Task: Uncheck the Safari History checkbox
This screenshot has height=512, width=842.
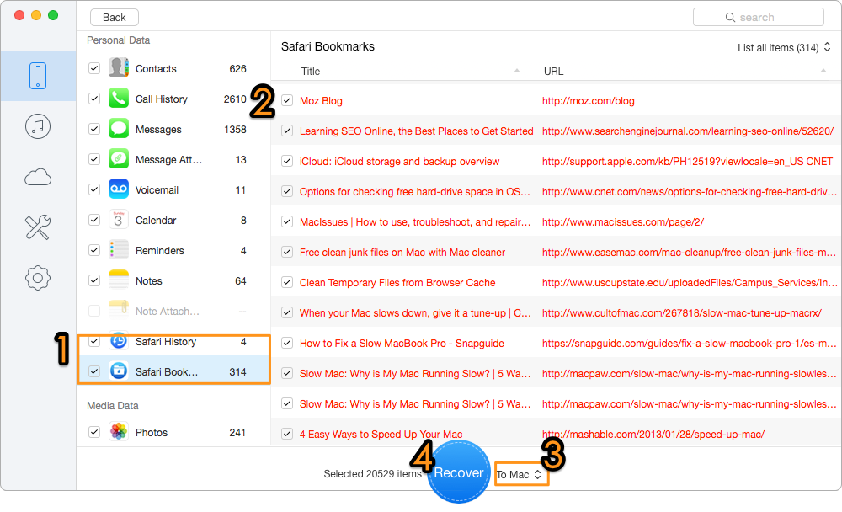Action: tap(94, 341)
